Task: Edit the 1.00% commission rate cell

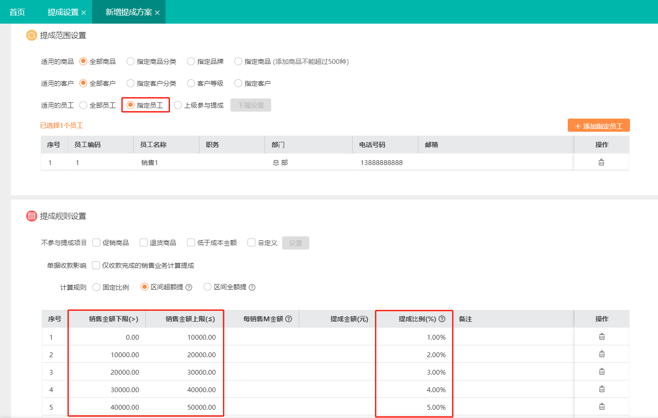Action: 414,337
